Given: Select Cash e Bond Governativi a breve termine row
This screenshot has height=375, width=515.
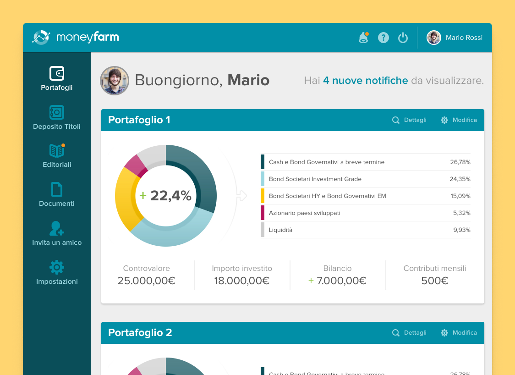Looking at the screenshot, I should pyautogui.click(x=366, y=162).
